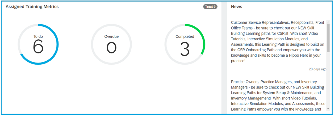Click the News panel heading
Image resolution: width=334 pixels, height=116 pixels.
click(237, 7)
